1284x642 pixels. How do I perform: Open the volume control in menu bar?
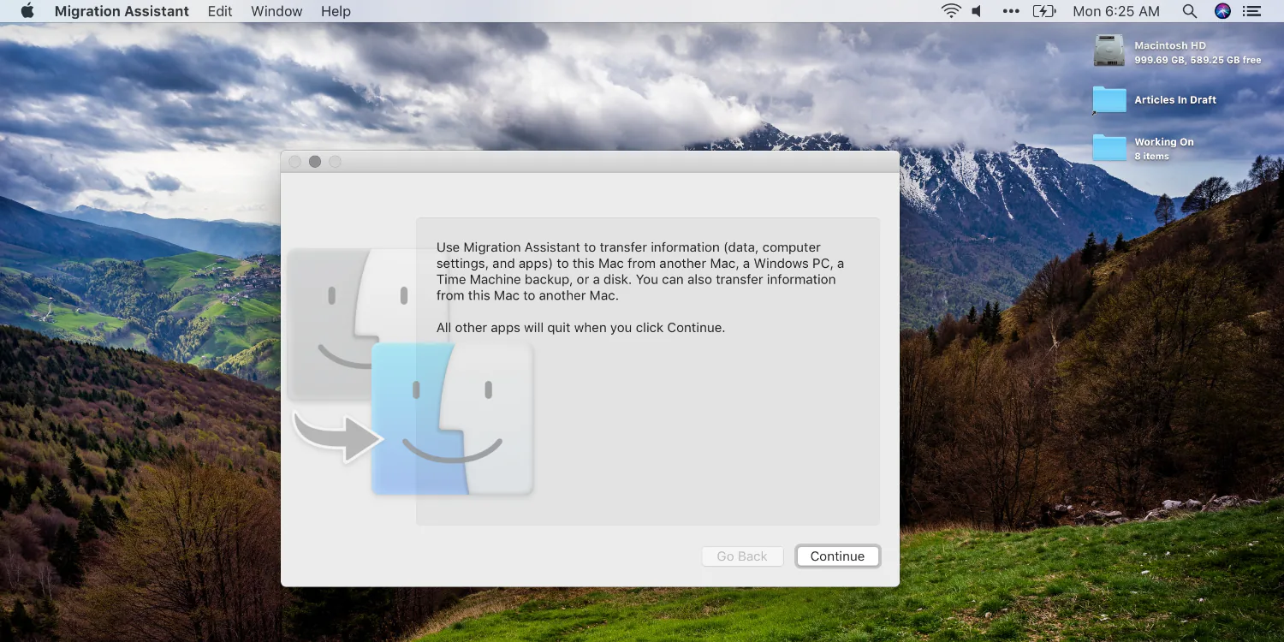(x=977, y=11)
